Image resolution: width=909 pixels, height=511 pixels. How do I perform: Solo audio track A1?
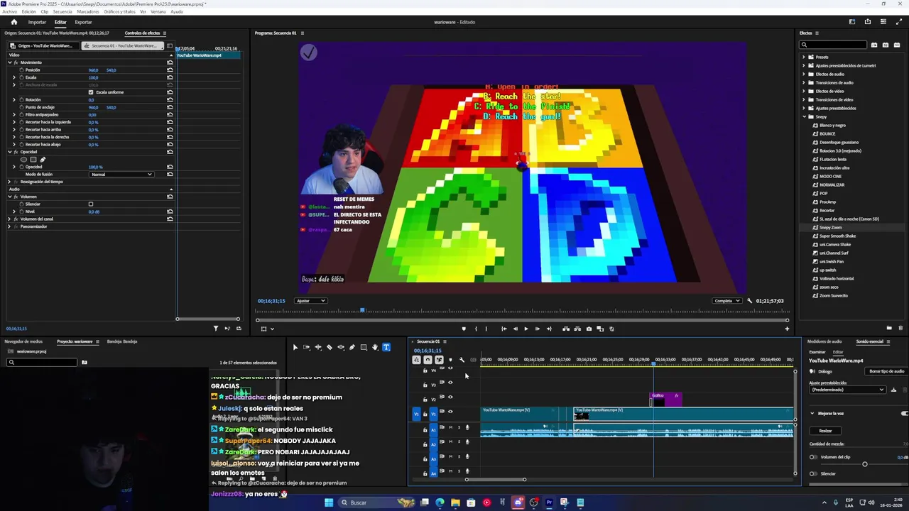point(458,428)
